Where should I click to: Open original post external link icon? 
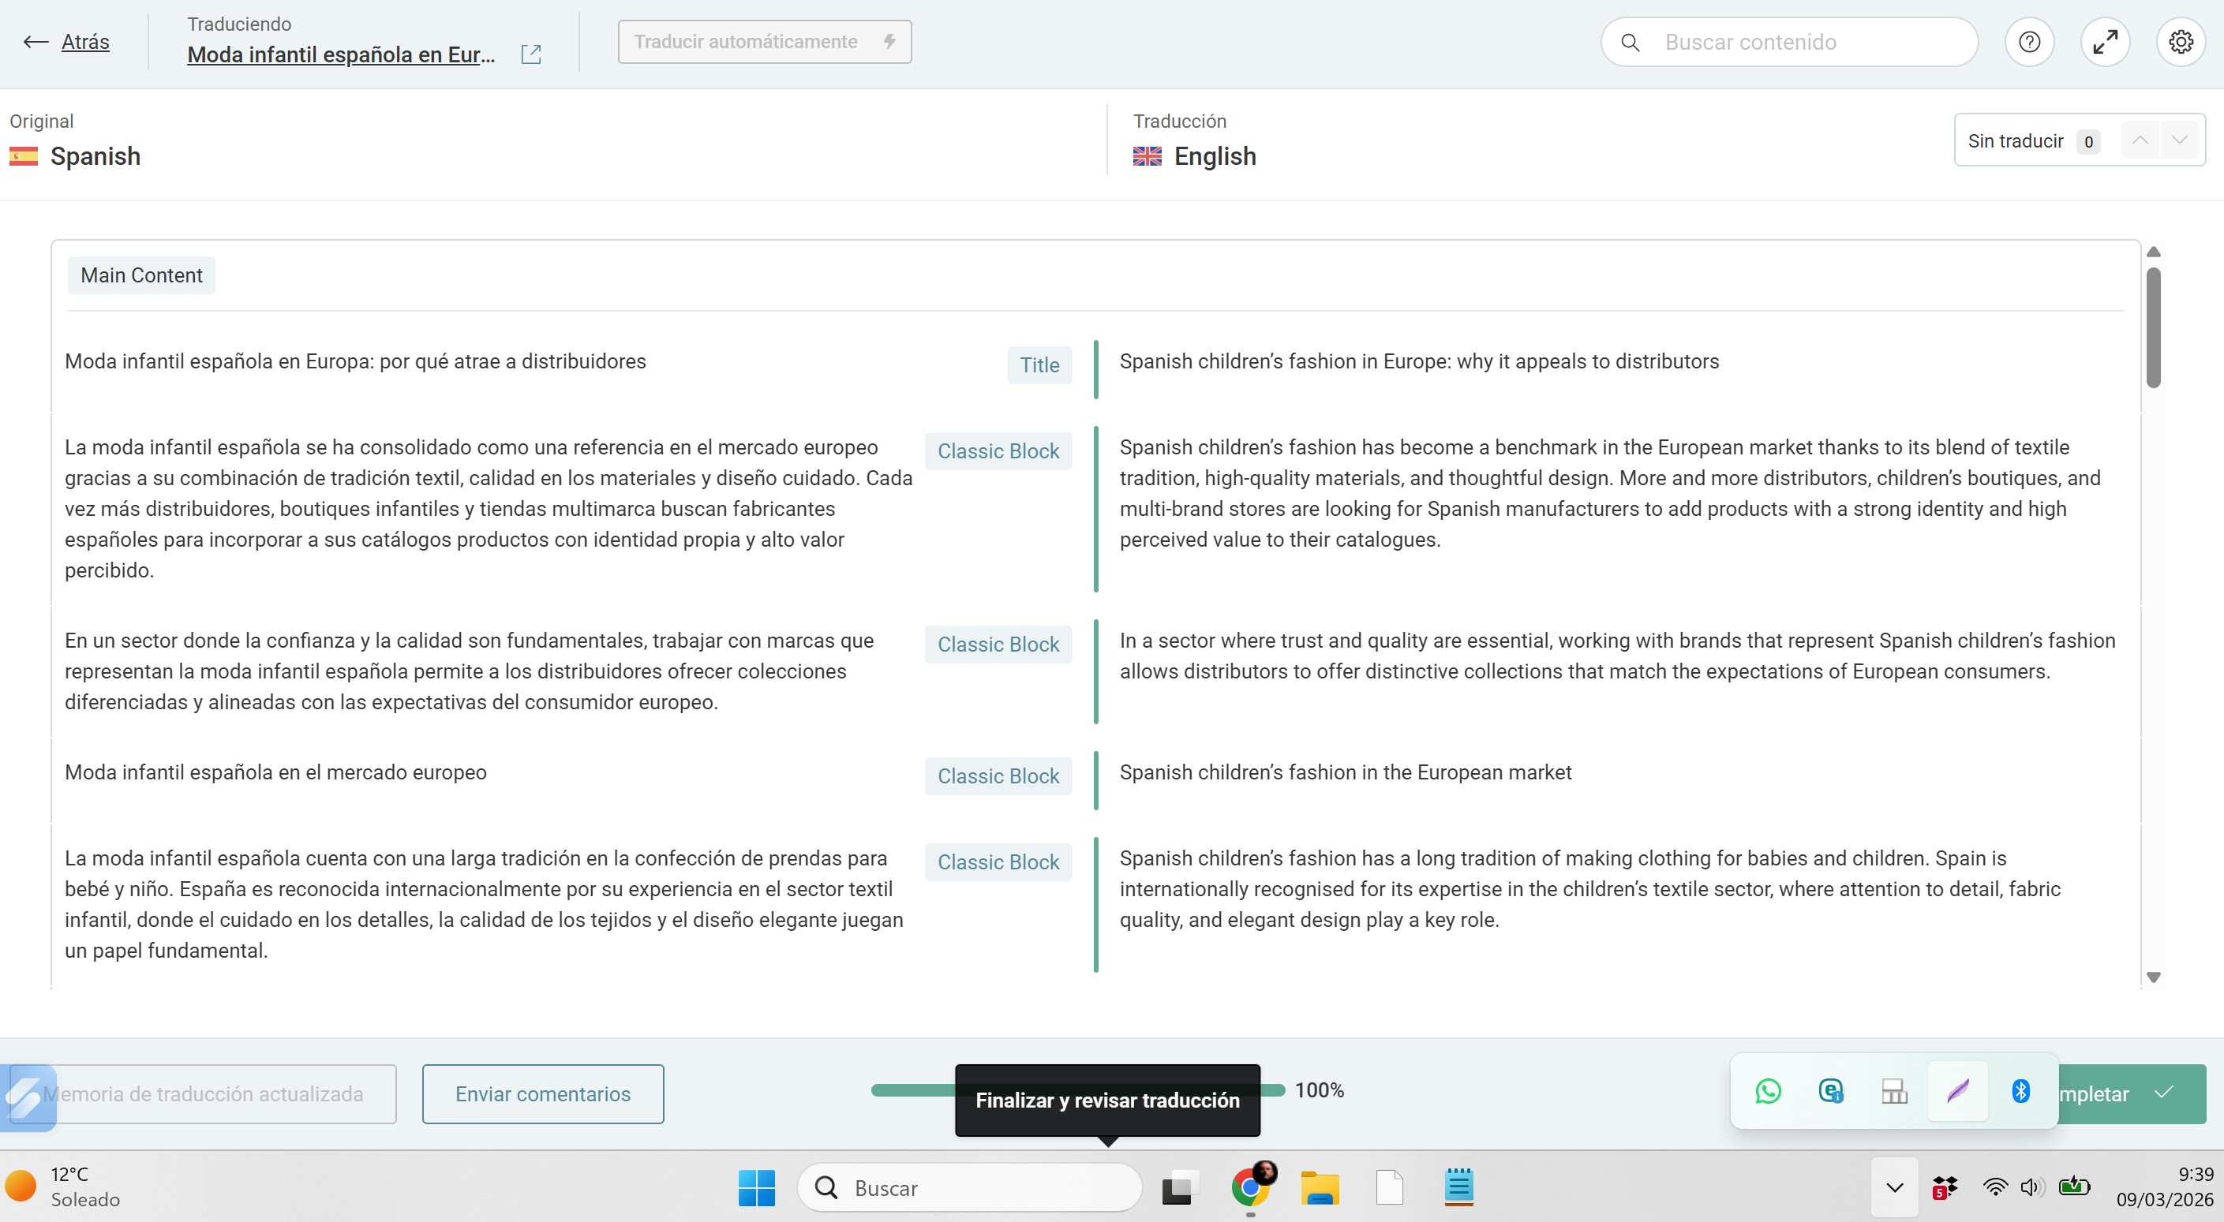531,54
